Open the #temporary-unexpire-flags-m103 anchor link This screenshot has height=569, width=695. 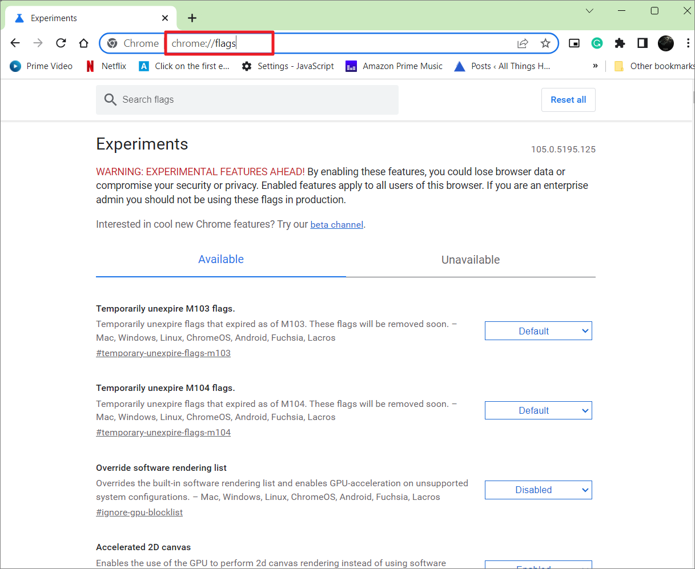coord(163,353)
